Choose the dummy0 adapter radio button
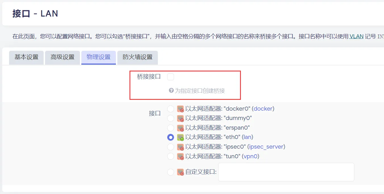The height and width of the screenshot is (194, 384). 171,118
